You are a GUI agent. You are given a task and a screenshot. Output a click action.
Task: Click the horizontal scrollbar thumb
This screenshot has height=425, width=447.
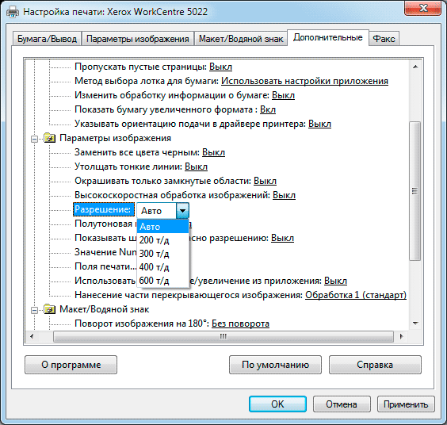pos(223,336)
